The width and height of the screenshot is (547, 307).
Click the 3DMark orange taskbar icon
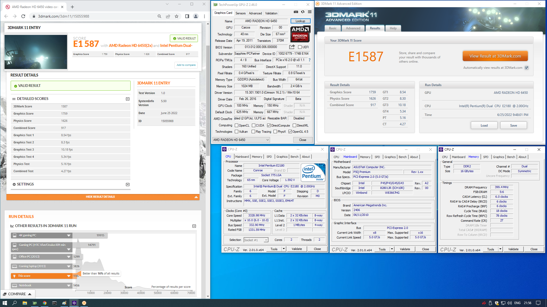84,303
